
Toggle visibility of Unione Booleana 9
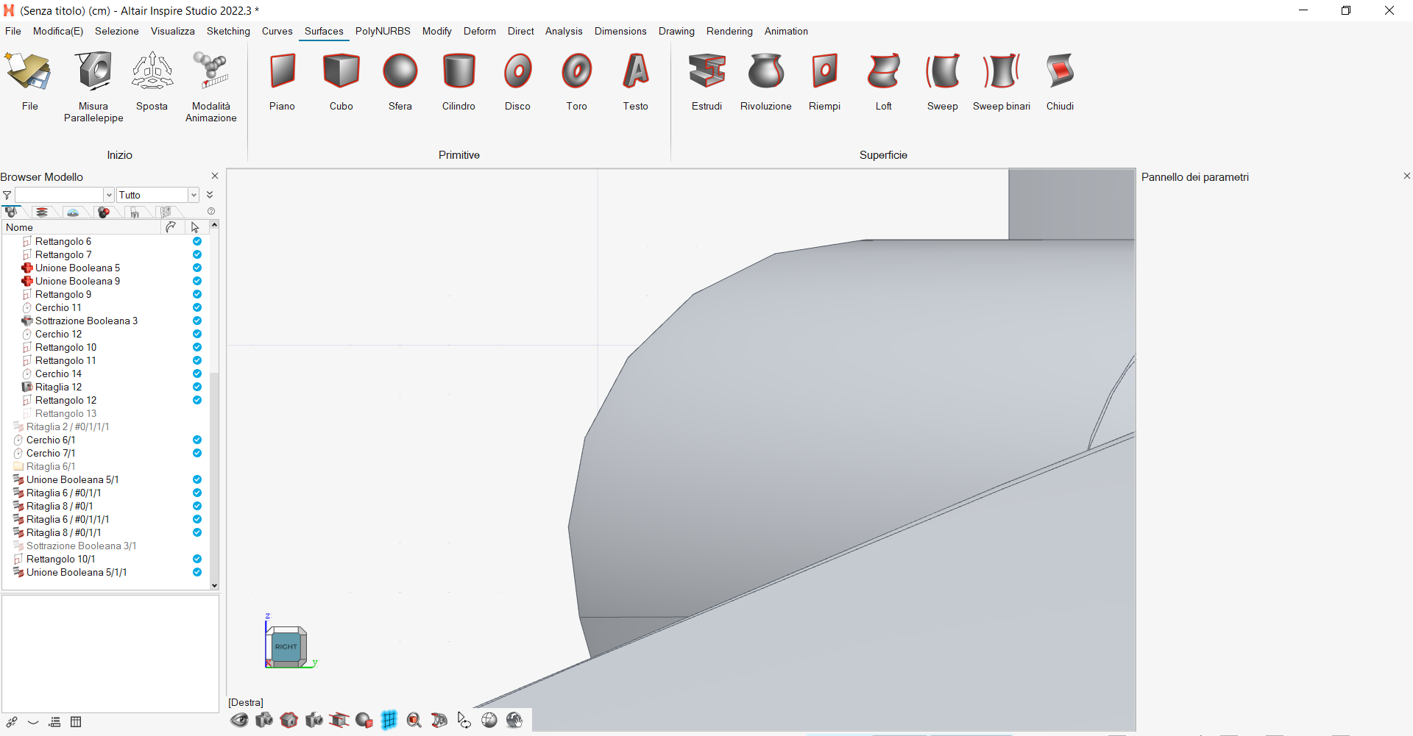click(x=197, y=281)
